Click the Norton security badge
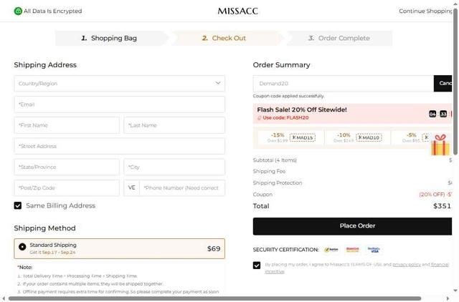 (331, 250)
